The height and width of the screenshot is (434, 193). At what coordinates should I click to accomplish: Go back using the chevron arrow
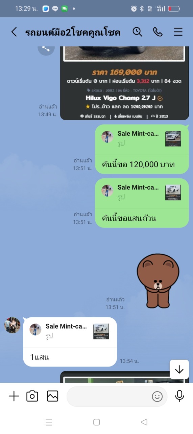14,32
